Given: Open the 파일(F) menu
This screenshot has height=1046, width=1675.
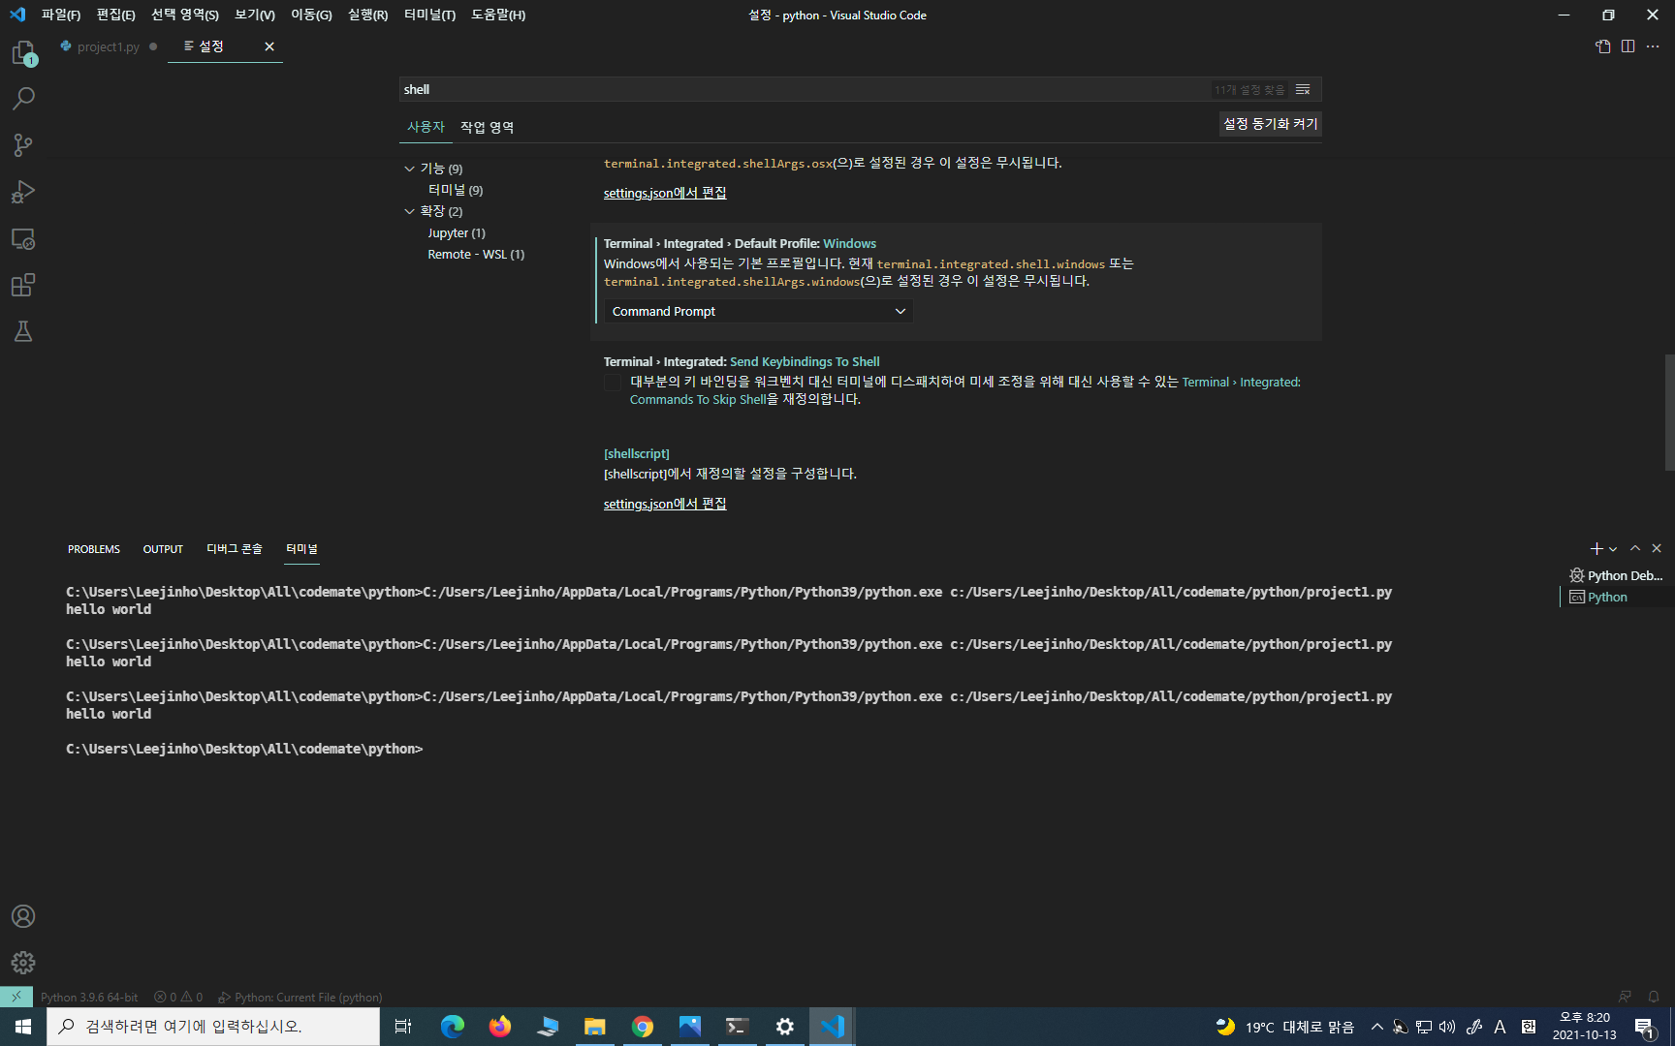Looking at the screenshot, I should [x=61, y=15].
